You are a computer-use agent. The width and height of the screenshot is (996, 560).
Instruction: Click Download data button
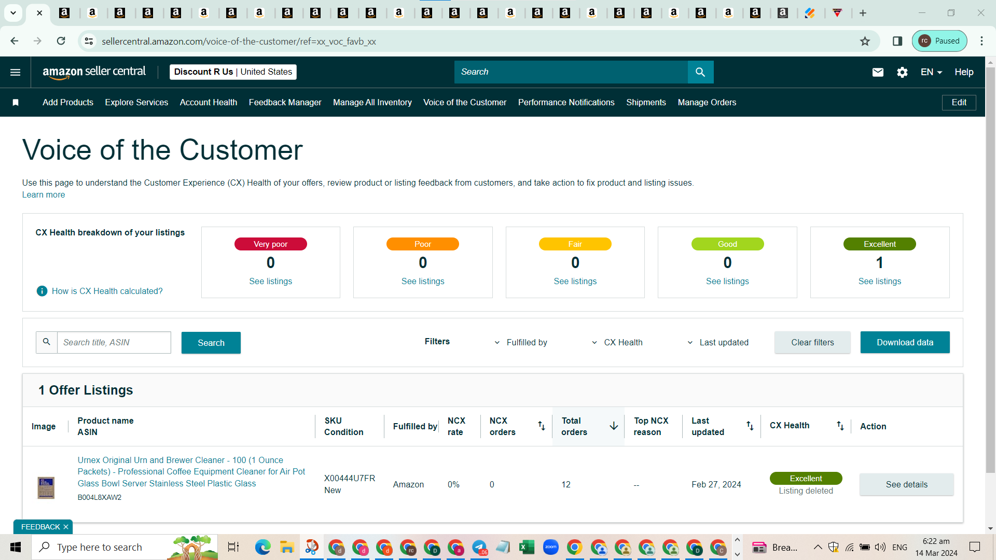point(905,342)
